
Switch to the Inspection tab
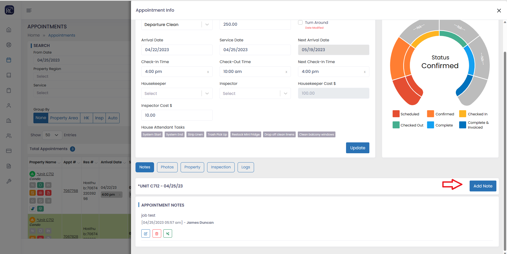coord(221,167)
